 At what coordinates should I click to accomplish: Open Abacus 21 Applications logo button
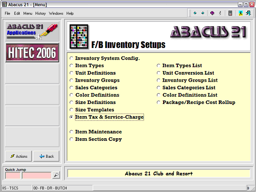[32, 32]
